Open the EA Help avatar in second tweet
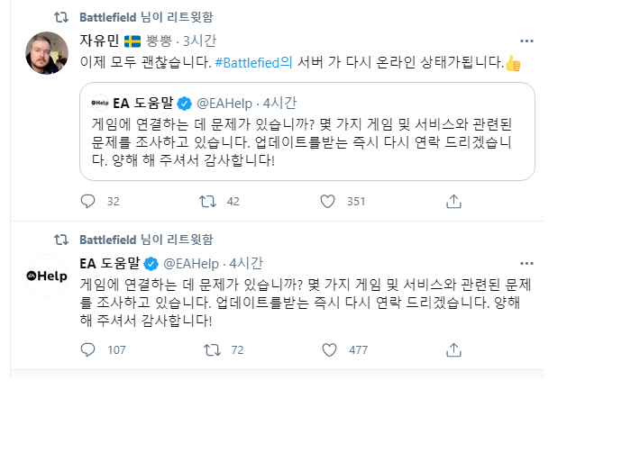Screen dimensions: 631x453 tap(47, 276)
